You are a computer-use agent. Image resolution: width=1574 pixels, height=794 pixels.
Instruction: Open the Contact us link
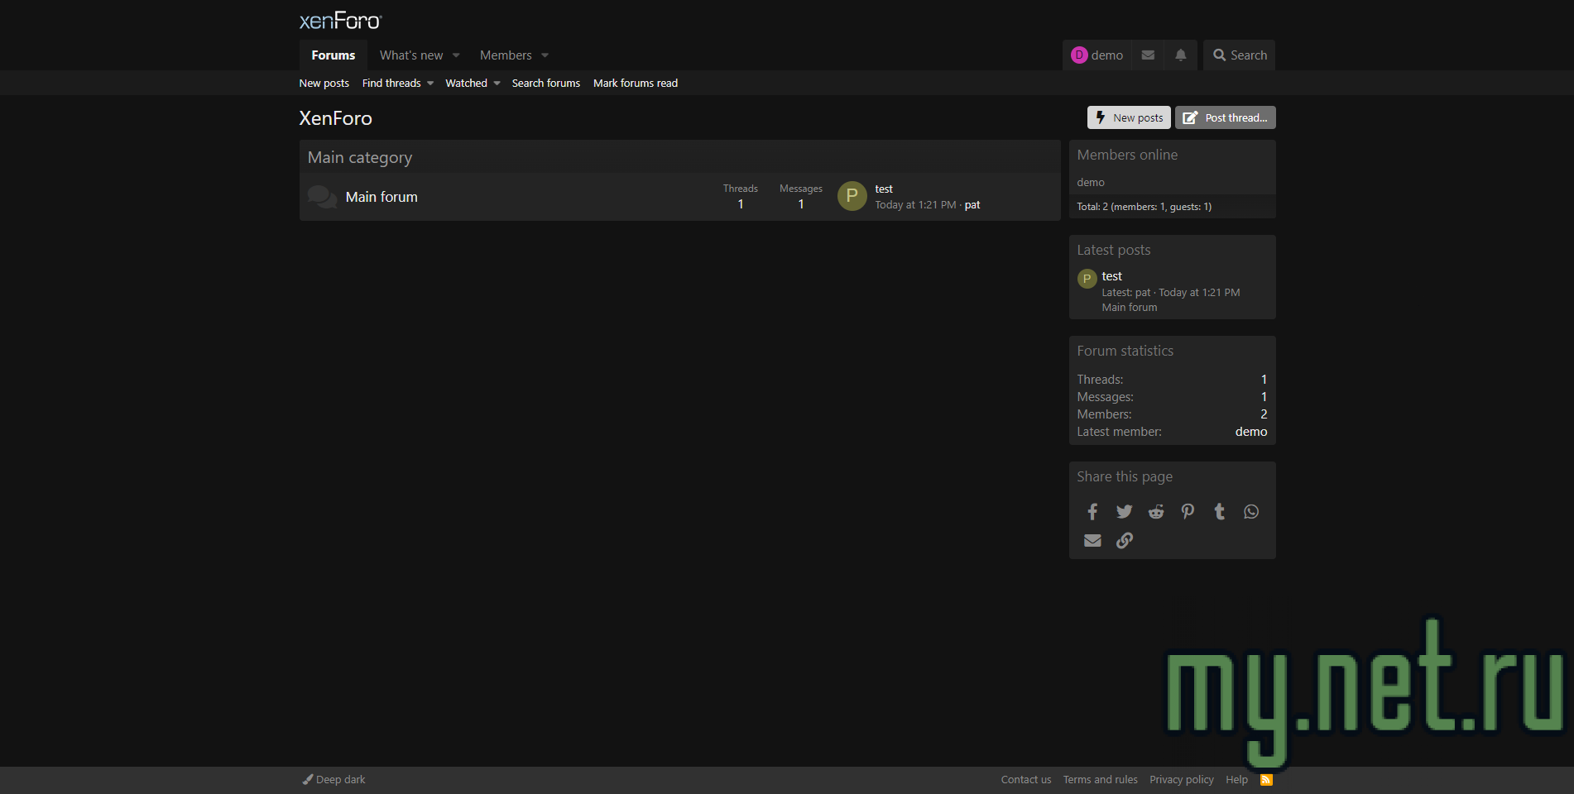click(x=1025, y=779)
